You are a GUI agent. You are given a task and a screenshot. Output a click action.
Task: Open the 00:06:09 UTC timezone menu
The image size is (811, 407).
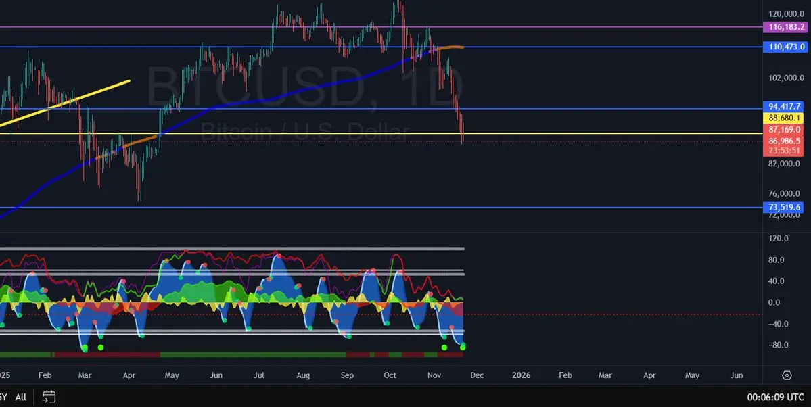click(776, 397)
